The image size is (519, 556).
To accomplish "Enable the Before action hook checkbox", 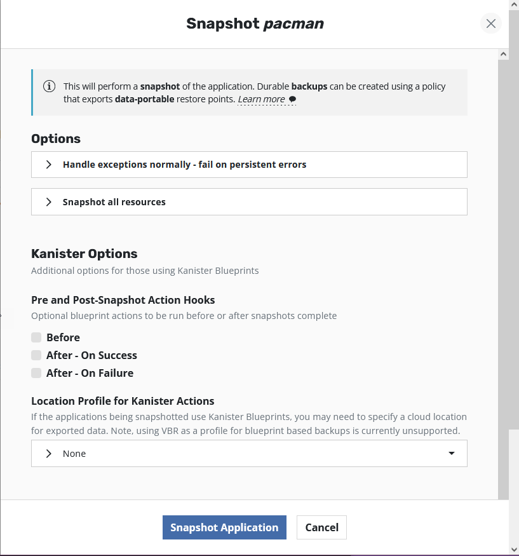I will pyautogui.click(x=36, y=337).
